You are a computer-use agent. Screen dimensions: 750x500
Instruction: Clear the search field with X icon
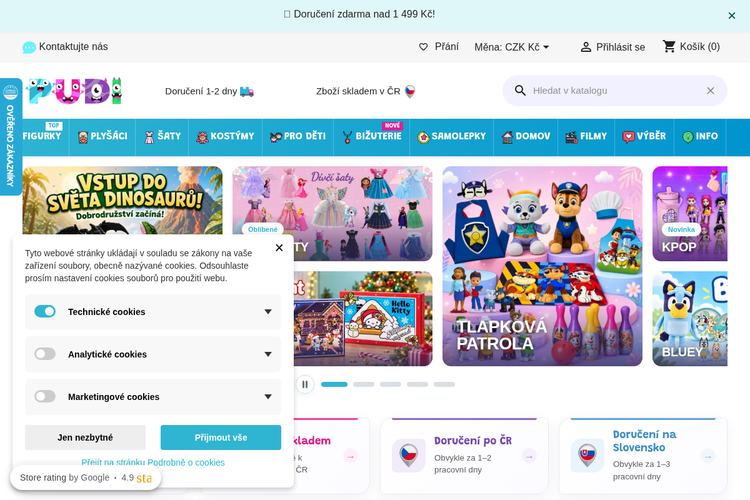coord(711,91)
